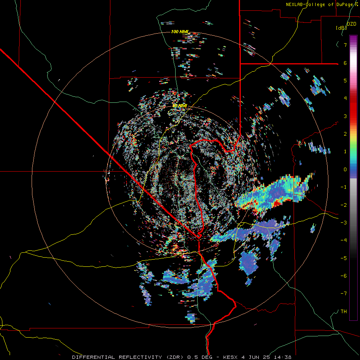Click the 0 value on color scale
The height and width of the screenshot is (360, 360).
[x=345, y=170]
